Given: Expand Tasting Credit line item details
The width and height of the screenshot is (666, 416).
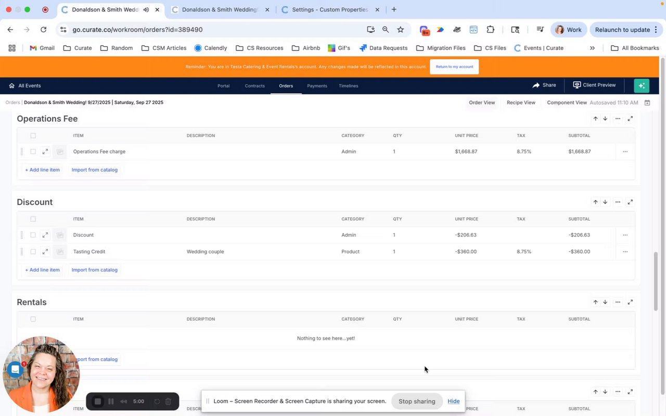Looking at the screenshot, I should pyautogui.click(x=45, y=252).
